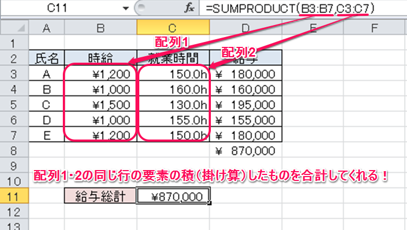Click the 給与総計 label cell
407x230 pixels.
(x=101, y=196)
